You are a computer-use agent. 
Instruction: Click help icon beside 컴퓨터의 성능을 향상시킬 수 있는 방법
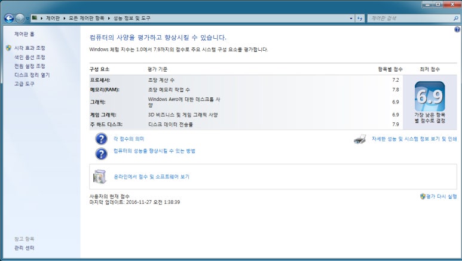(101, 153)
